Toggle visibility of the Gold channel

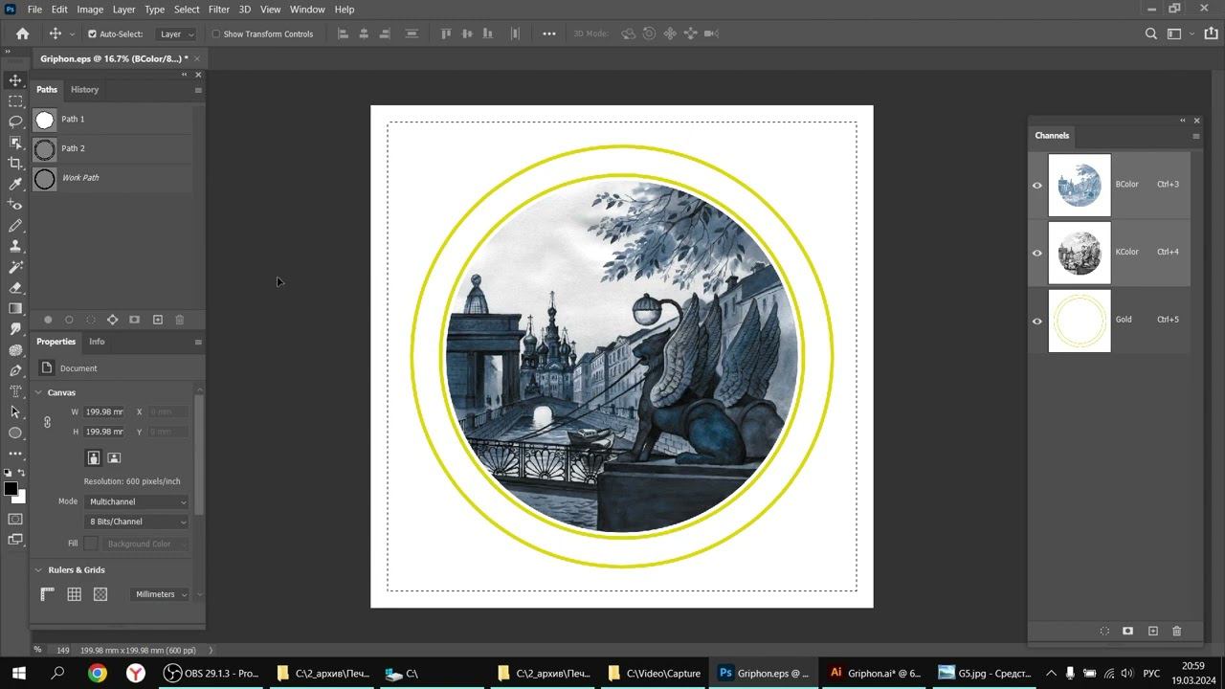pyautogui.click(x=1037, y=321)
